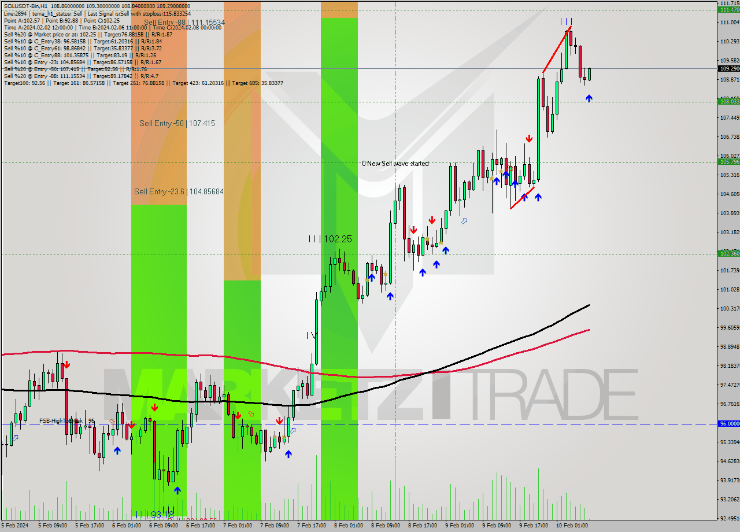The height and width of the screenshot is (532, 740).
Task: Click the '0 New Sell wave started' annotation
Action: point(395,164)
